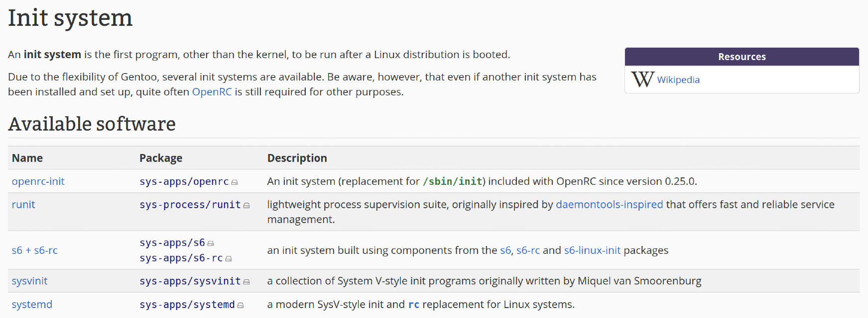Click the sysvinit description mentioning Miquel van Smoorenburg

click(484, 281)
